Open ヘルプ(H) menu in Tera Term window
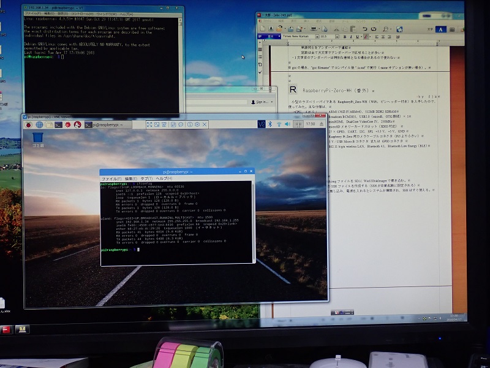The image size is (490, 368). (x=127, y=14)
